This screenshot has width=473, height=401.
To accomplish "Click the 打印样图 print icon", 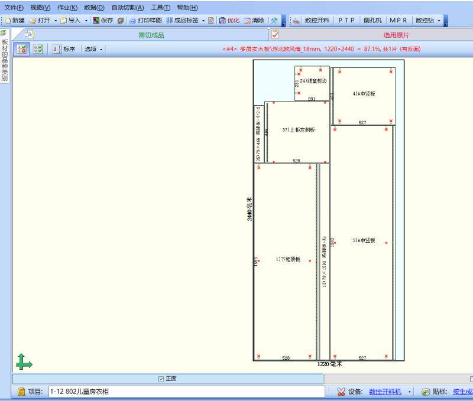I will pos(132,21).
